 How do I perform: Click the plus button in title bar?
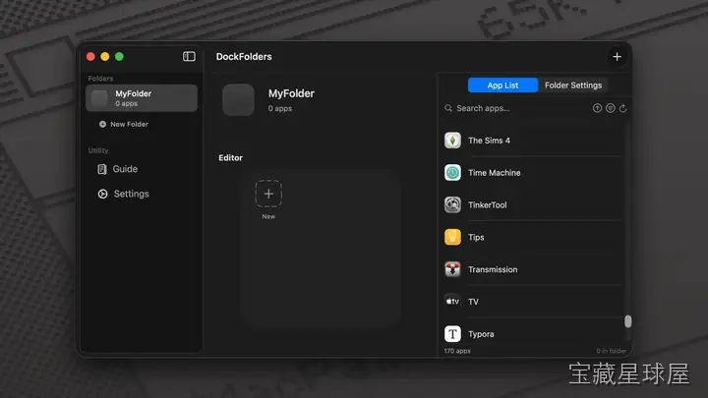(617, 57)
